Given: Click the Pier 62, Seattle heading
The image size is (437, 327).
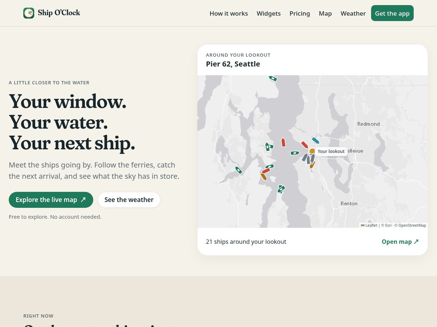Looking at the screenshot, I should [x=233, y=64].
